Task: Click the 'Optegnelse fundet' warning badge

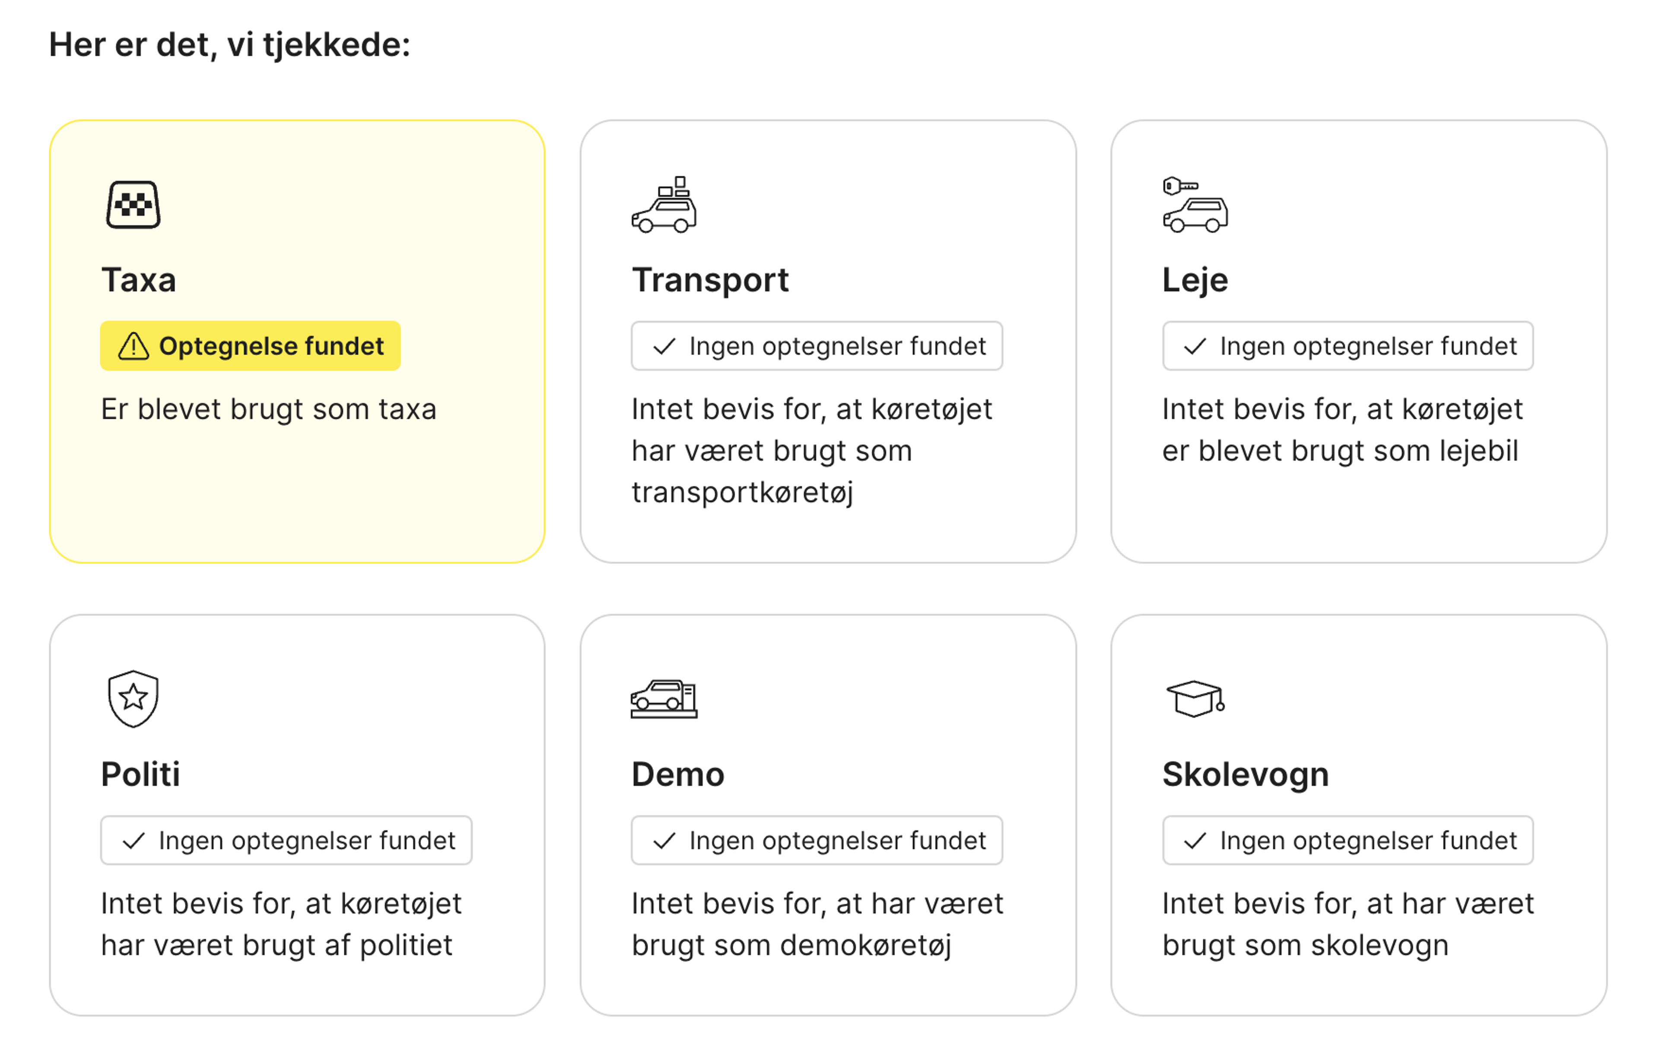Action: coord(249,346)
